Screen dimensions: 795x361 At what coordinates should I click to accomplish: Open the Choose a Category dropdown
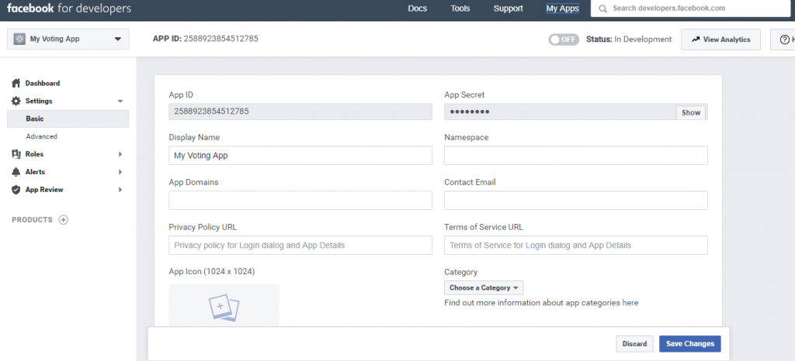[484, 287]
